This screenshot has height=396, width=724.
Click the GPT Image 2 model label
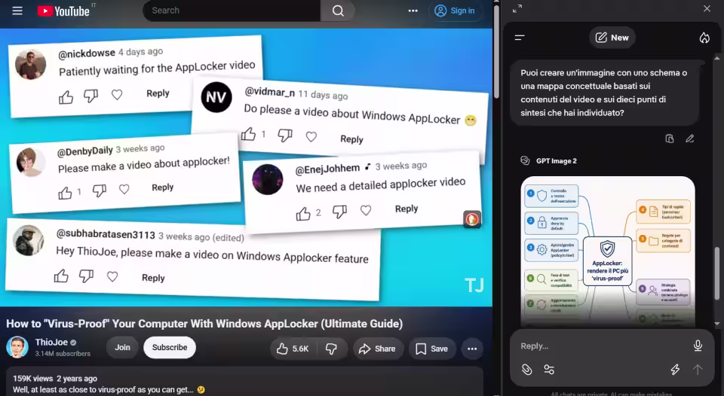point(556,161)
